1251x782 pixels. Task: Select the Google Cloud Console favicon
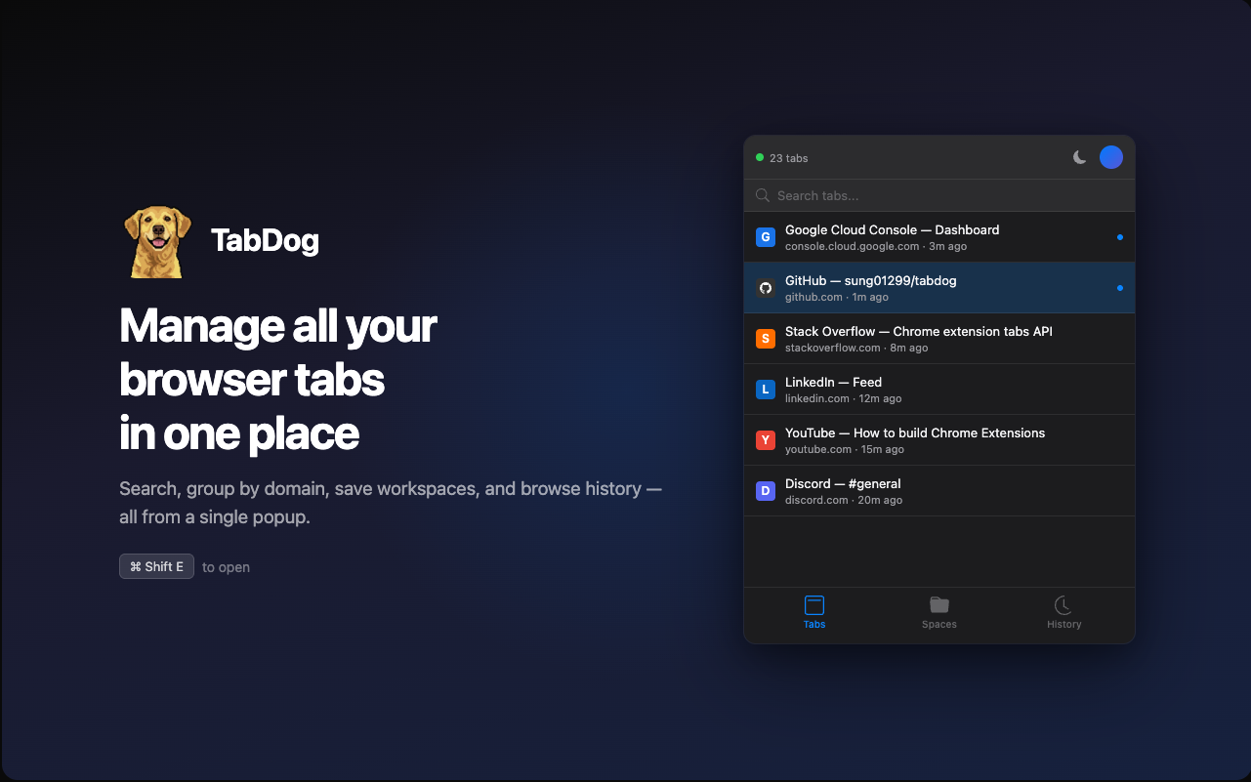click(x=765, y=236)
